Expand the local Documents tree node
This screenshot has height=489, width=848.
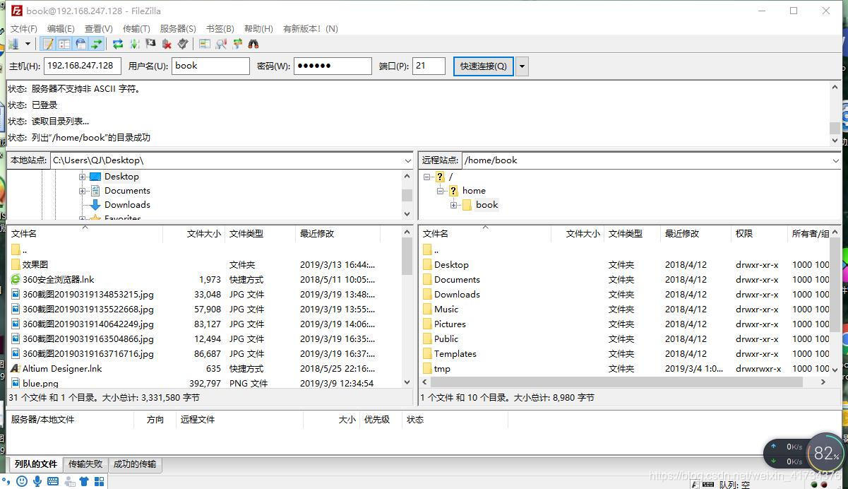pyautogui.click(x=83, y=191)
